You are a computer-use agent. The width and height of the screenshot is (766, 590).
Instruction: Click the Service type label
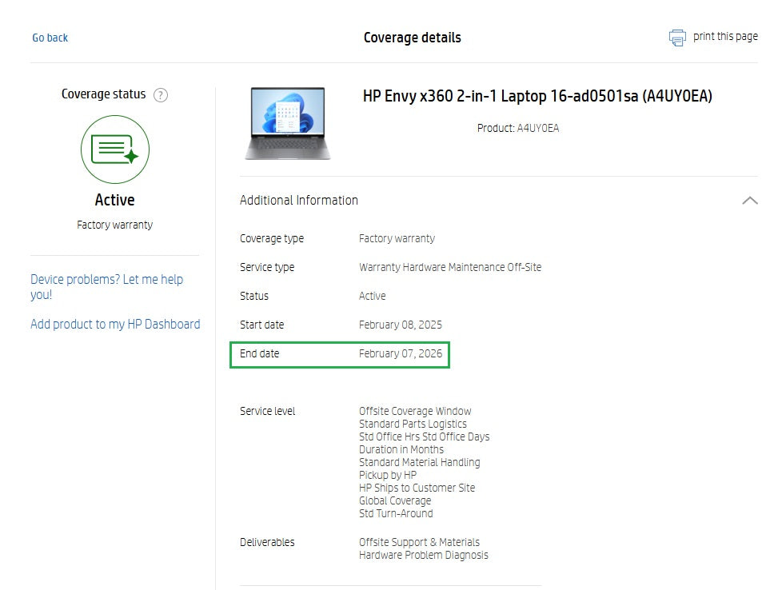[267, 267]
